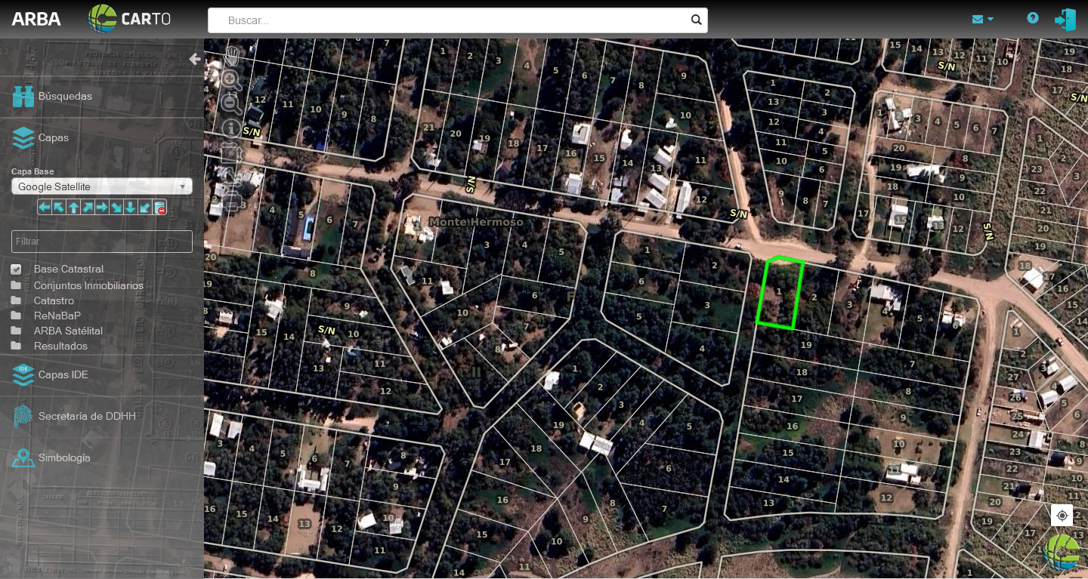Expand the ReNaBaP layer folder
The image size is (1088, 579).
(x=57, y=316)
